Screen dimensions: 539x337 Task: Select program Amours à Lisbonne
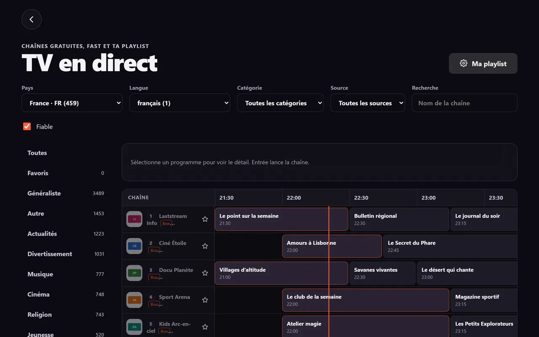point(332,246)
